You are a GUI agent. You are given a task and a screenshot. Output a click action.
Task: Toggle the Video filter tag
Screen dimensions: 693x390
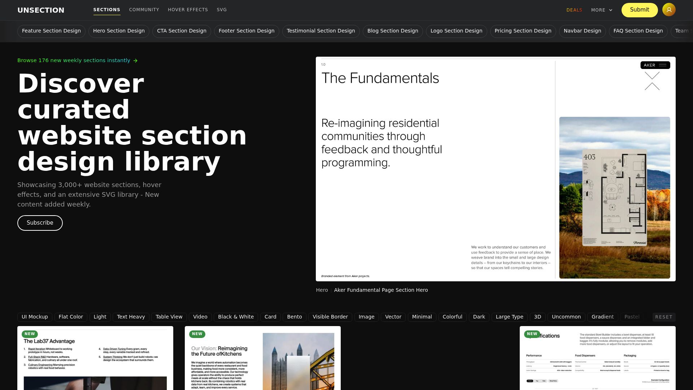coord(200,317)
